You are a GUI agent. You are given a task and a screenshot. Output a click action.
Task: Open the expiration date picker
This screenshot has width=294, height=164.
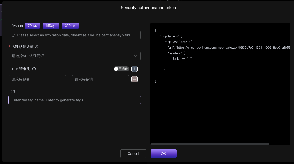click(x=74, y=35)
